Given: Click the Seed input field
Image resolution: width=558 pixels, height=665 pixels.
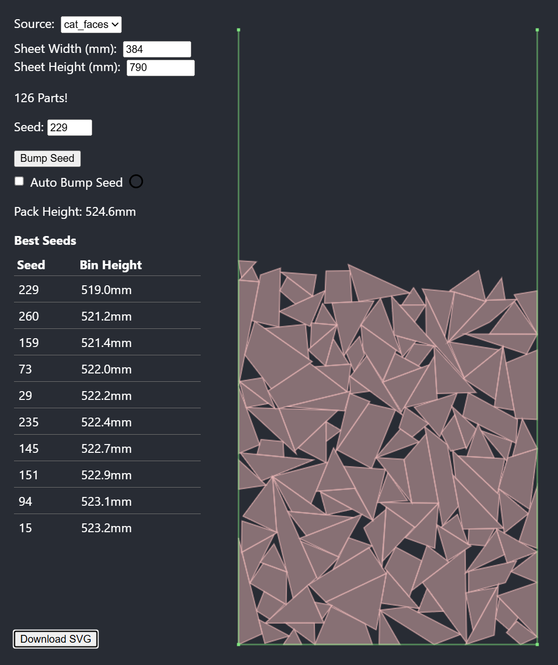Looking at the screenshot, I should (69, 128).
